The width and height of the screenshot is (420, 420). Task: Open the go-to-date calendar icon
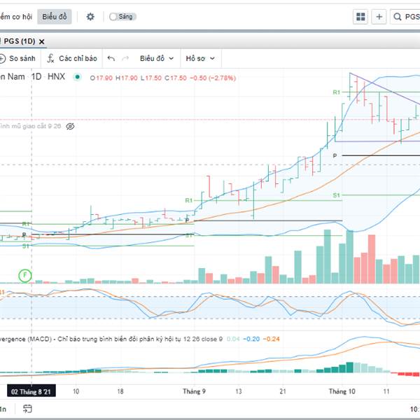click(x=27, y=409)
